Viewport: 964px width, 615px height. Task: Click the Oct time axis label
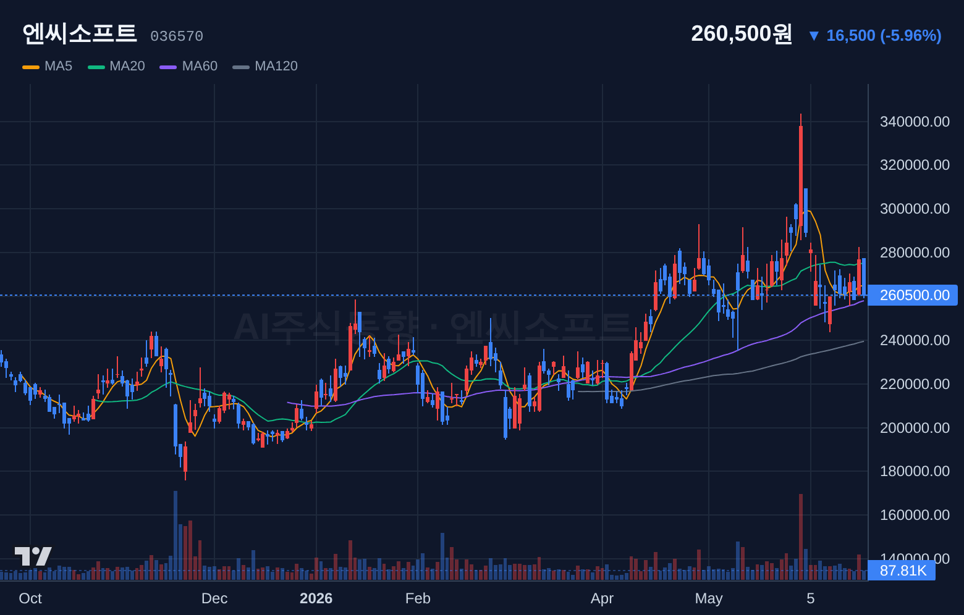pos(30,598)
